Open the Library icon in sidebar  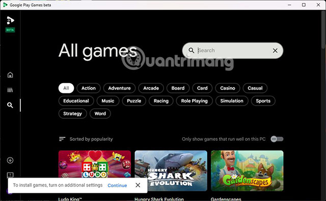click(x=10, y=90)
